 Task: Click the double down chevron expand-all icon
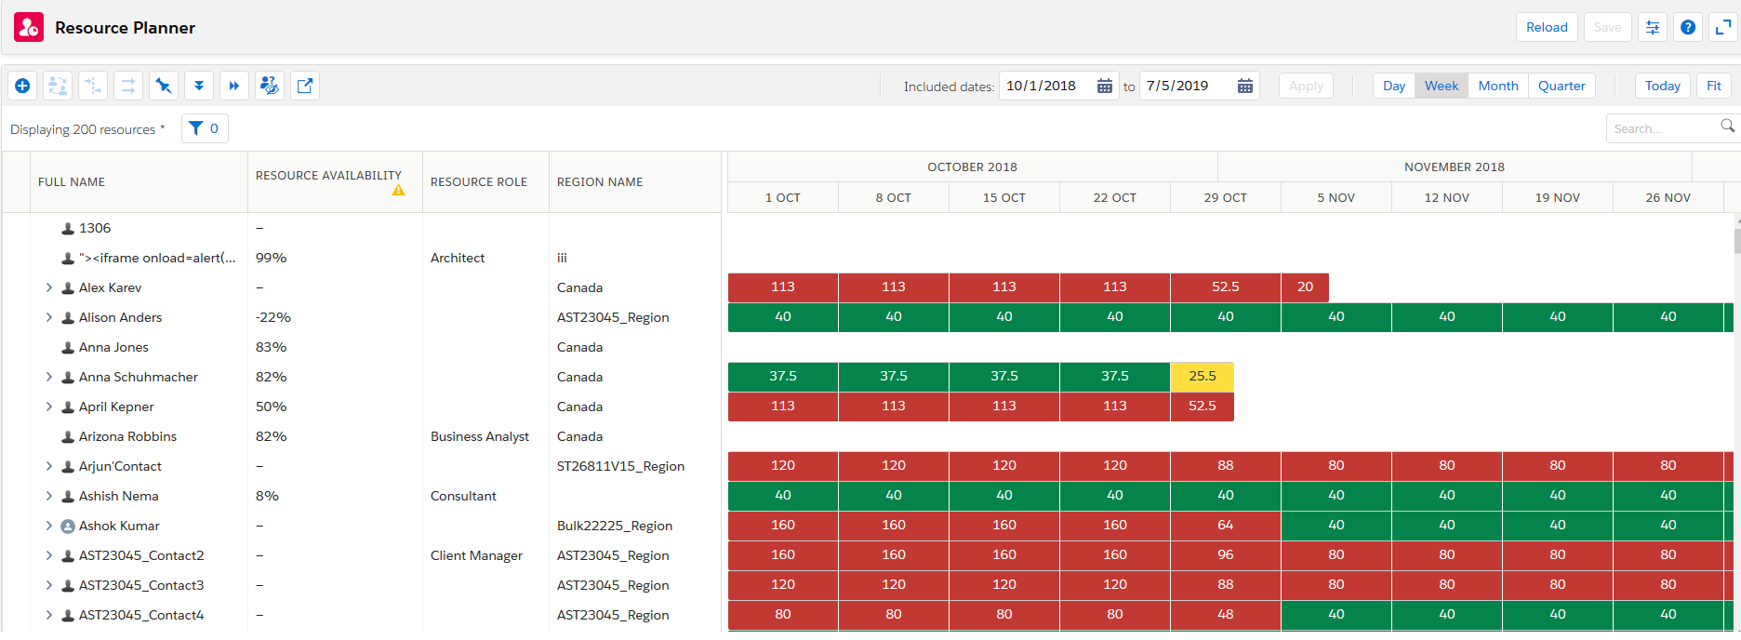point(199,86)
